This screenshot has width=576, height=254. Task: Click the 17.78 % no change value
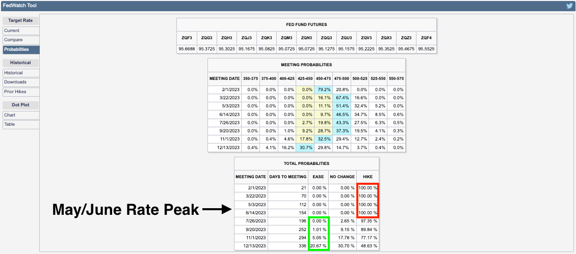tap(343, 238)
